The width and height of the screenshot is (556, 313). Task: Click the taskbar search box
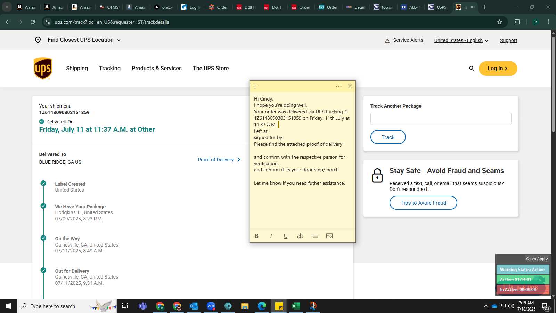coord(67,306)
